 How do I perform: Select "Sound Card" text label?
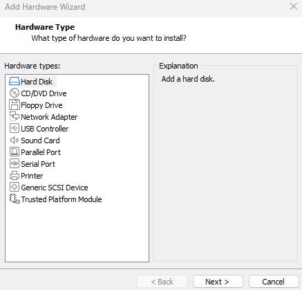click(x=40, y=141)
